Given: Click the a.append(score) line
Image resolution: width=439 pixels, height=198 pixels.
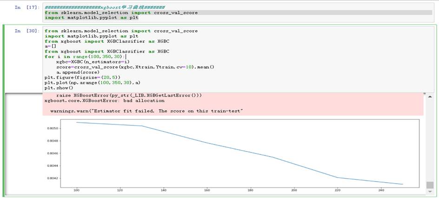Looking at the screenshot, I should [x=78, y=72].
